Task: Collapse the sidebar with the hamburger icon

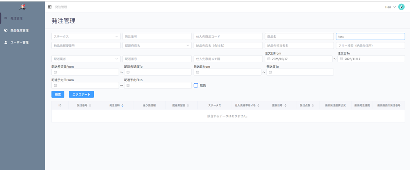Action: coord(50,7)
